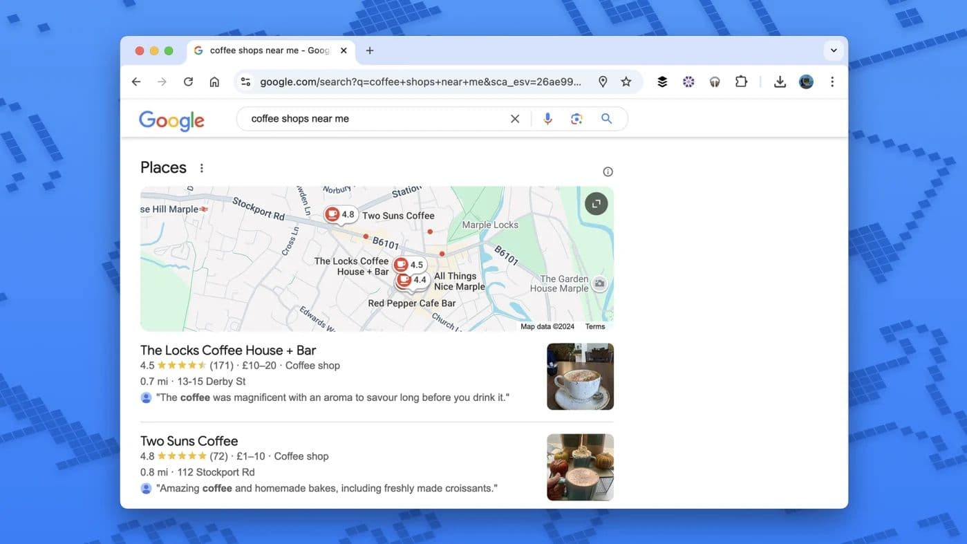
Task: Open the Two Suns Coffee listing
Action: pos(189,441)
